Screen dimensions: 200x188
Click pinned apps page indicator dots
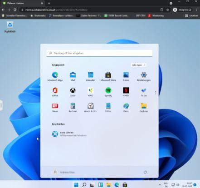point(156,93)
